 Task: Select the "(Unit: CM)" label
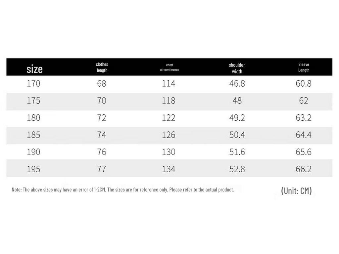(296, 191)
